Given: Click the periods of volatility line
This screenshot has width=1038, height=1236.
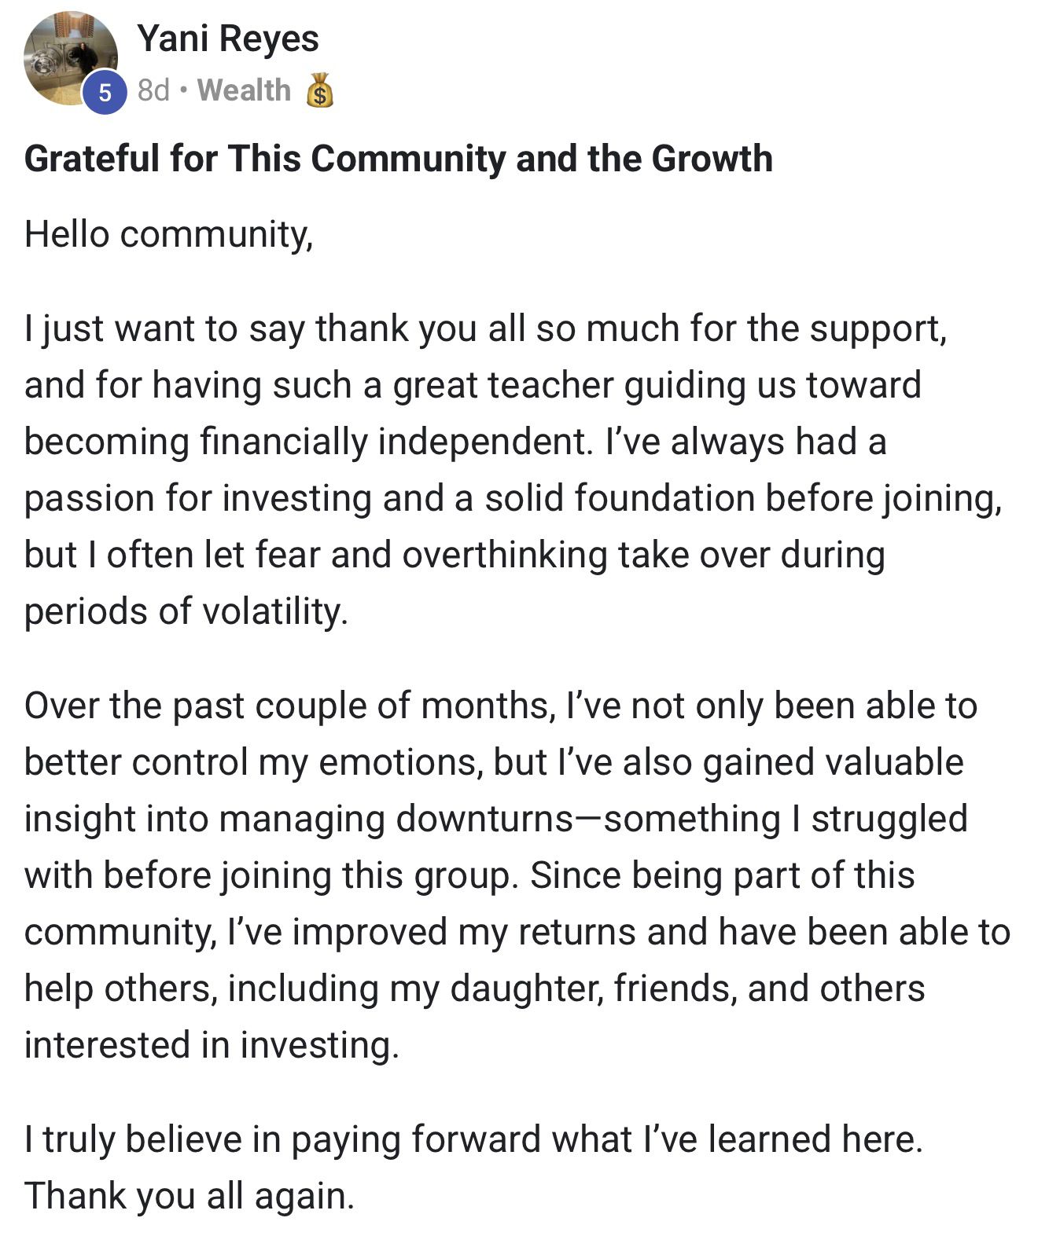Looking at the screenshot, I should (x=186, y=611).
